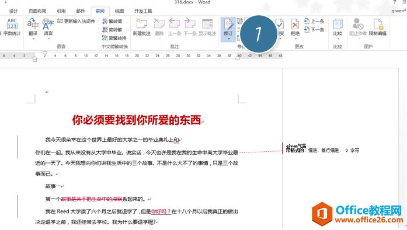This screenshot has height=230, width=407.
Task: Click the first-line indent marker on ruler
Action: (x=45, y=54)
